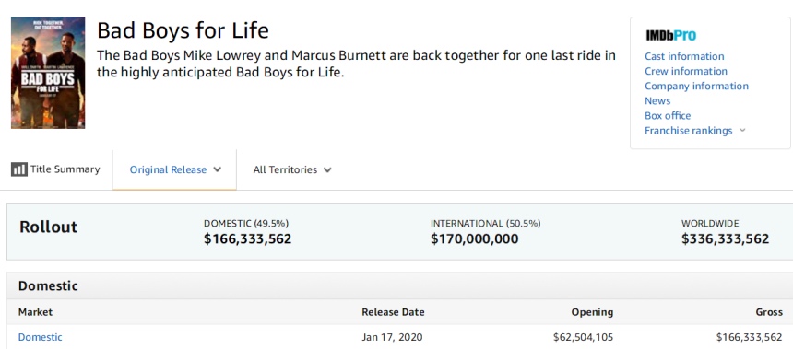Open the Bad Boys for Life poster thumbnail
Viewport: 793px width, 349px height.
(48, 73)
